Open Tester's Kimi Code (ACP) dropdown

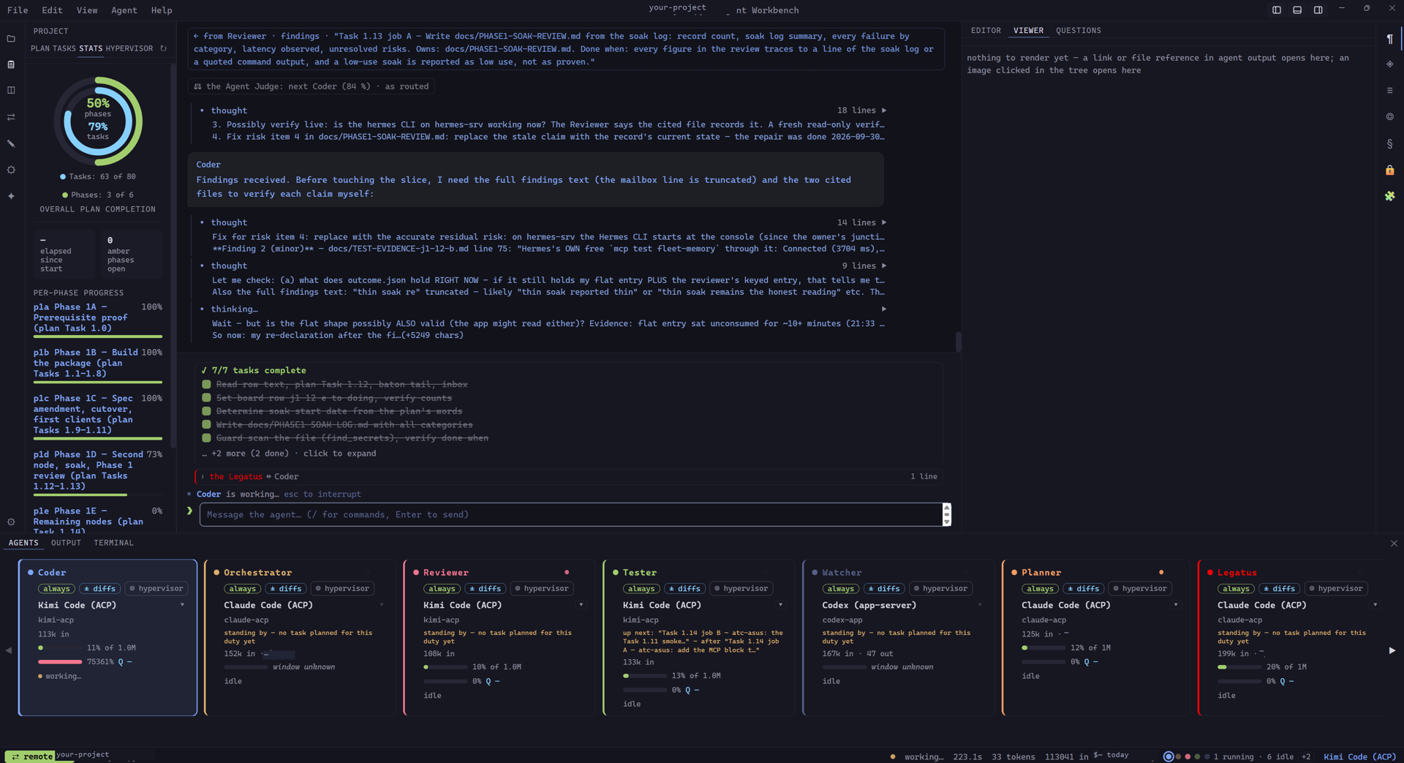pyautogui.click(x=780, y=605)
